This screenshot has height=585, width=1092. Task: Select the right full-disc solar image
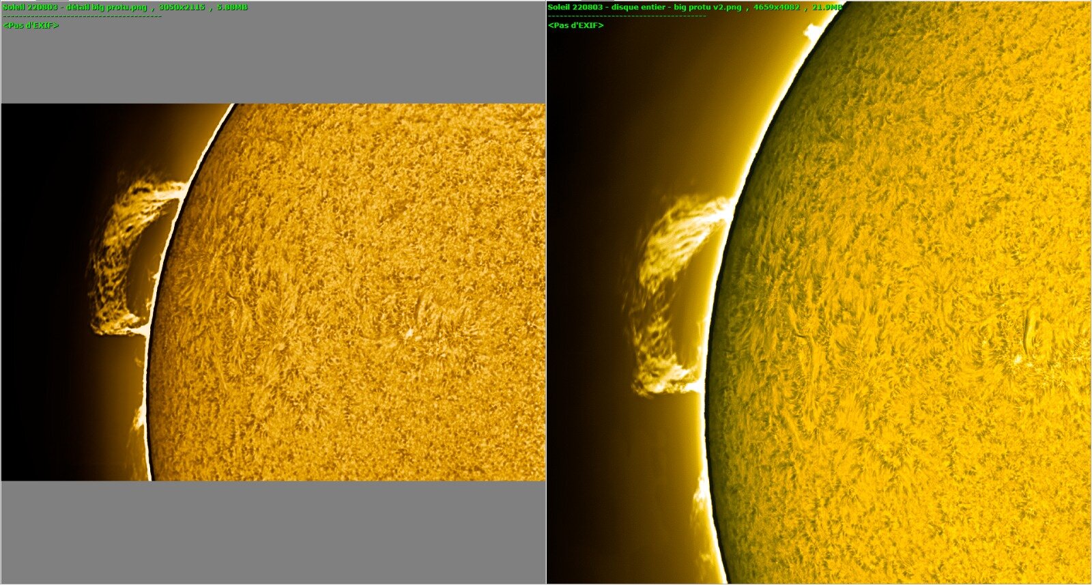819,292
